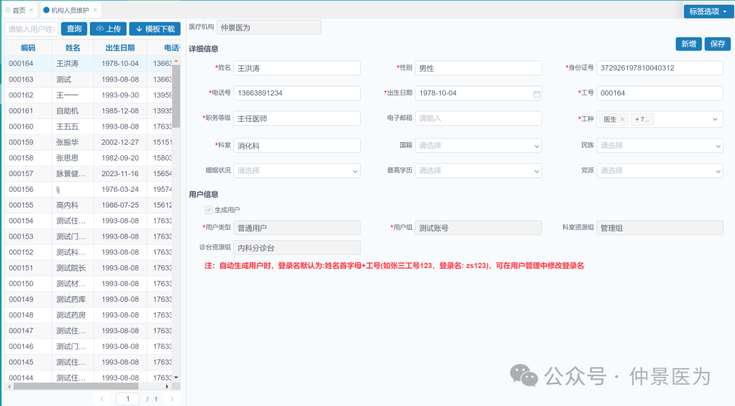Remove the 医生 tag from 工种 field

621,118
